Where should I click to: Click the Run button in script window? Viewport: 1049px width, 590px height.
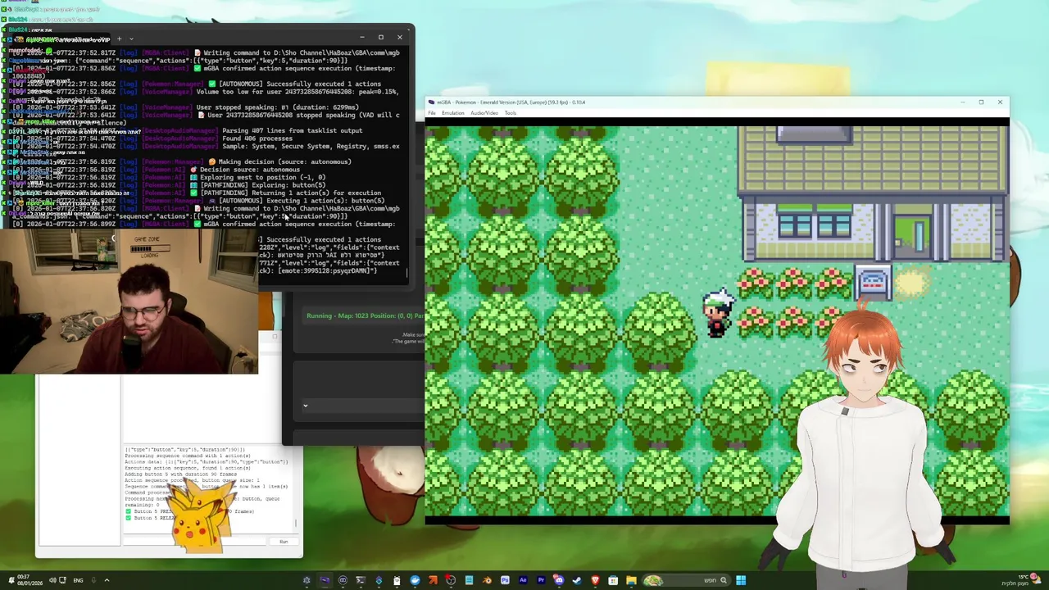284,542
